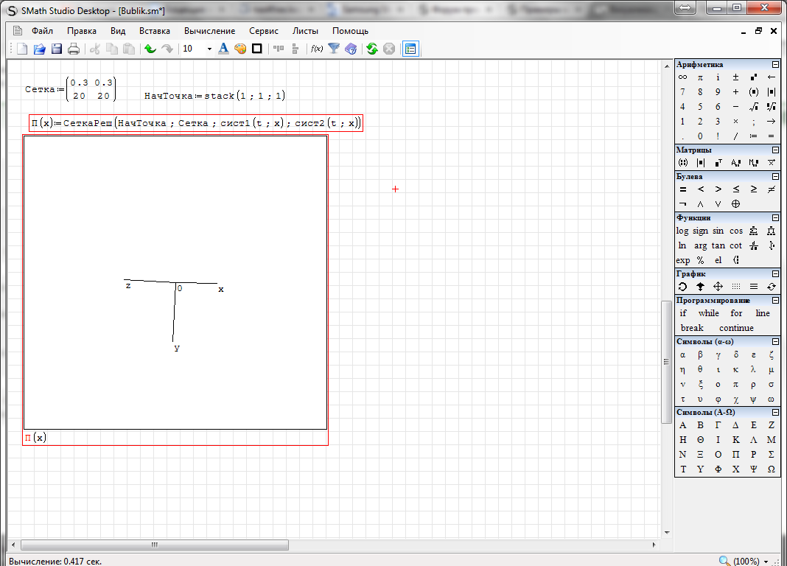
Task: Open the Вычисление menu
Action: [209, 31]
